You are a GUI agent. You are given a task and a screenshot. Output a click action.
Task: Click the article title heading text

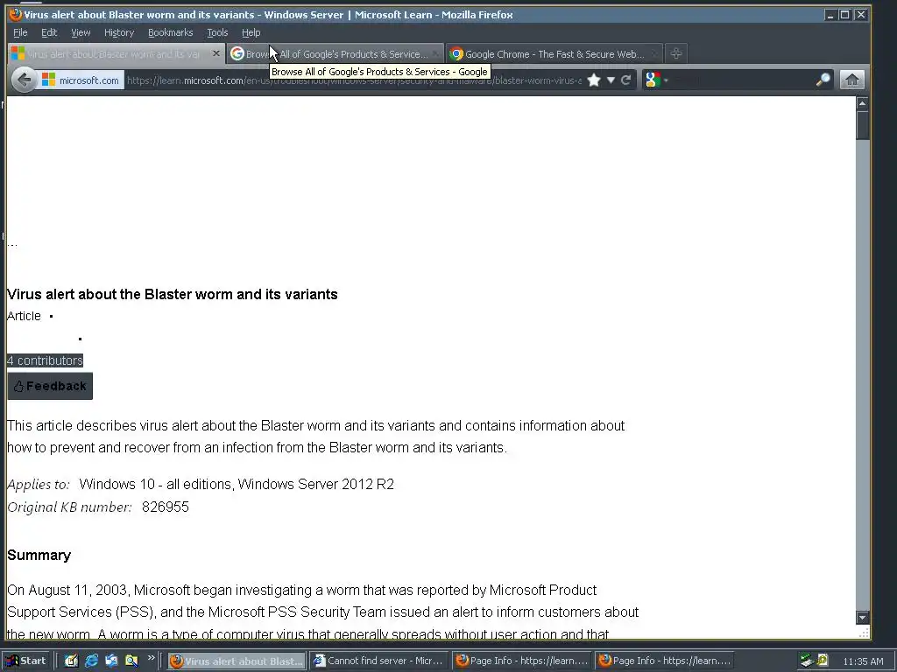coord(173,294)
